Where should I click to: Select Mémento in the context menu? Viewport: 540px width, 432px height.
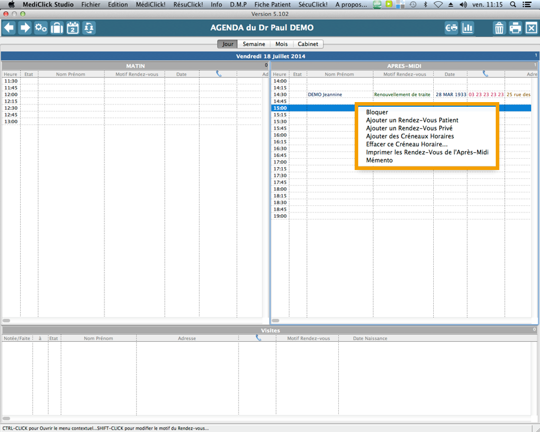coord(379,161)
